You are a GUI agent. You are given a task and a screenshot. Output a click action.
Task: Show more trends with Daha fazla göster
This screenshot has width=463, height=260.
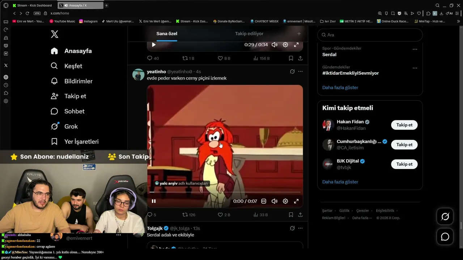coord(340,87)
